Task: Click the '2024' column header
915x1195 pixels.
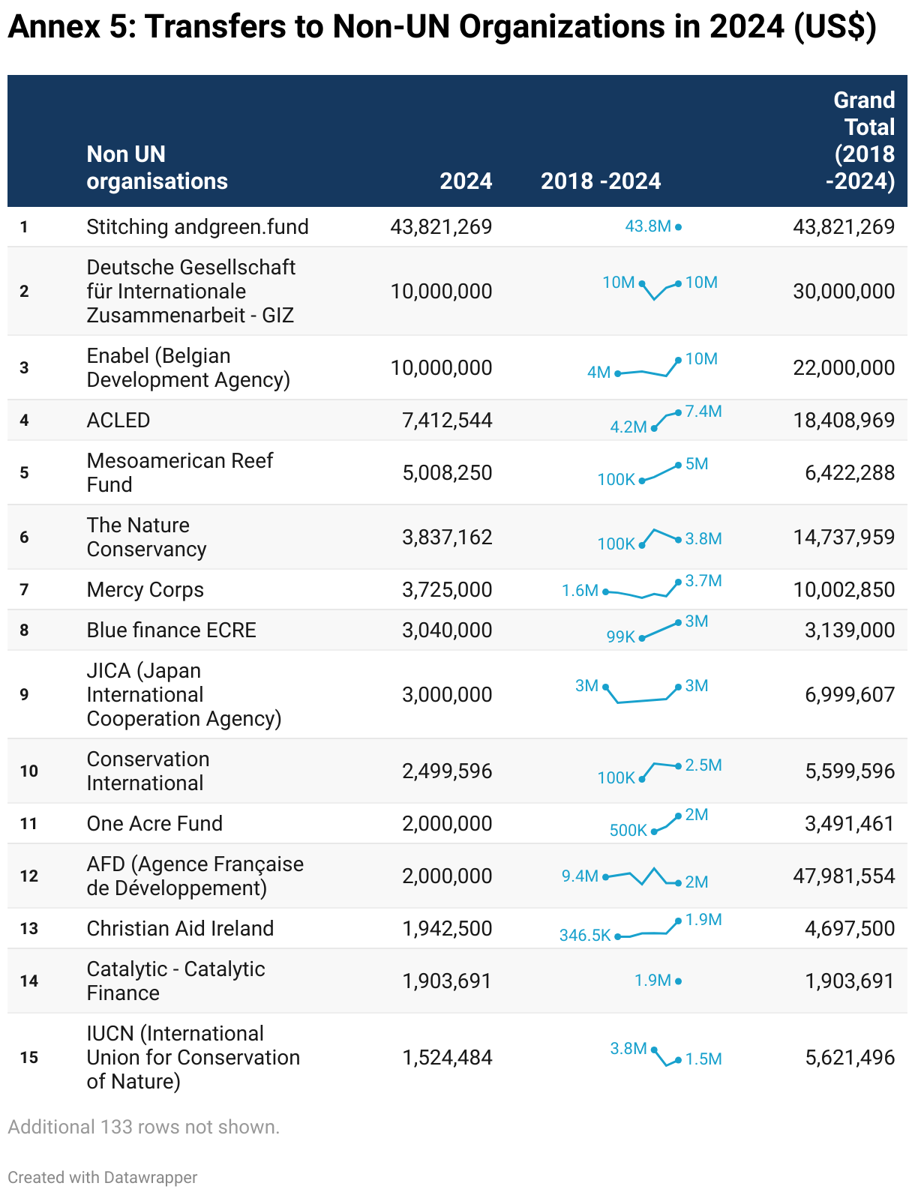Action: (x=466, y=181)
